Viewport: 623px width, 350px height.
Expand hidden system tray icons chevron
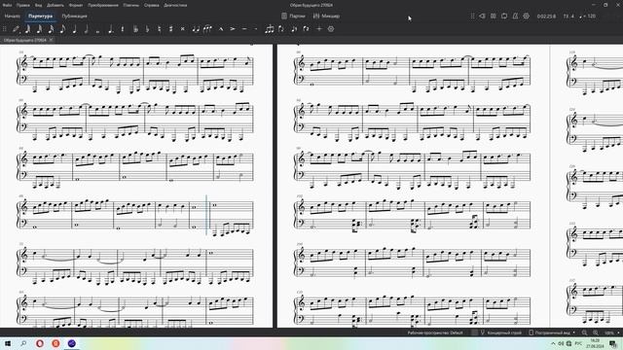coord(553,343)
